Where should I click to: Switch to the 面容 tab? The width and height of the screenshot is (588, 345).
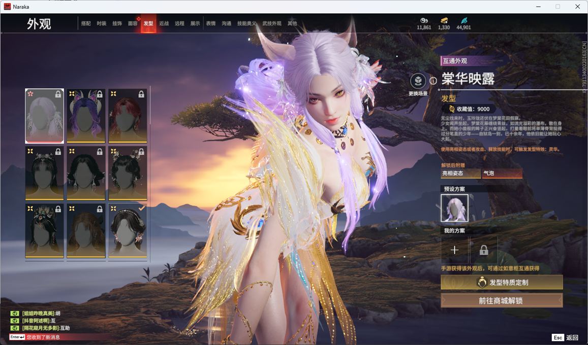133,23
